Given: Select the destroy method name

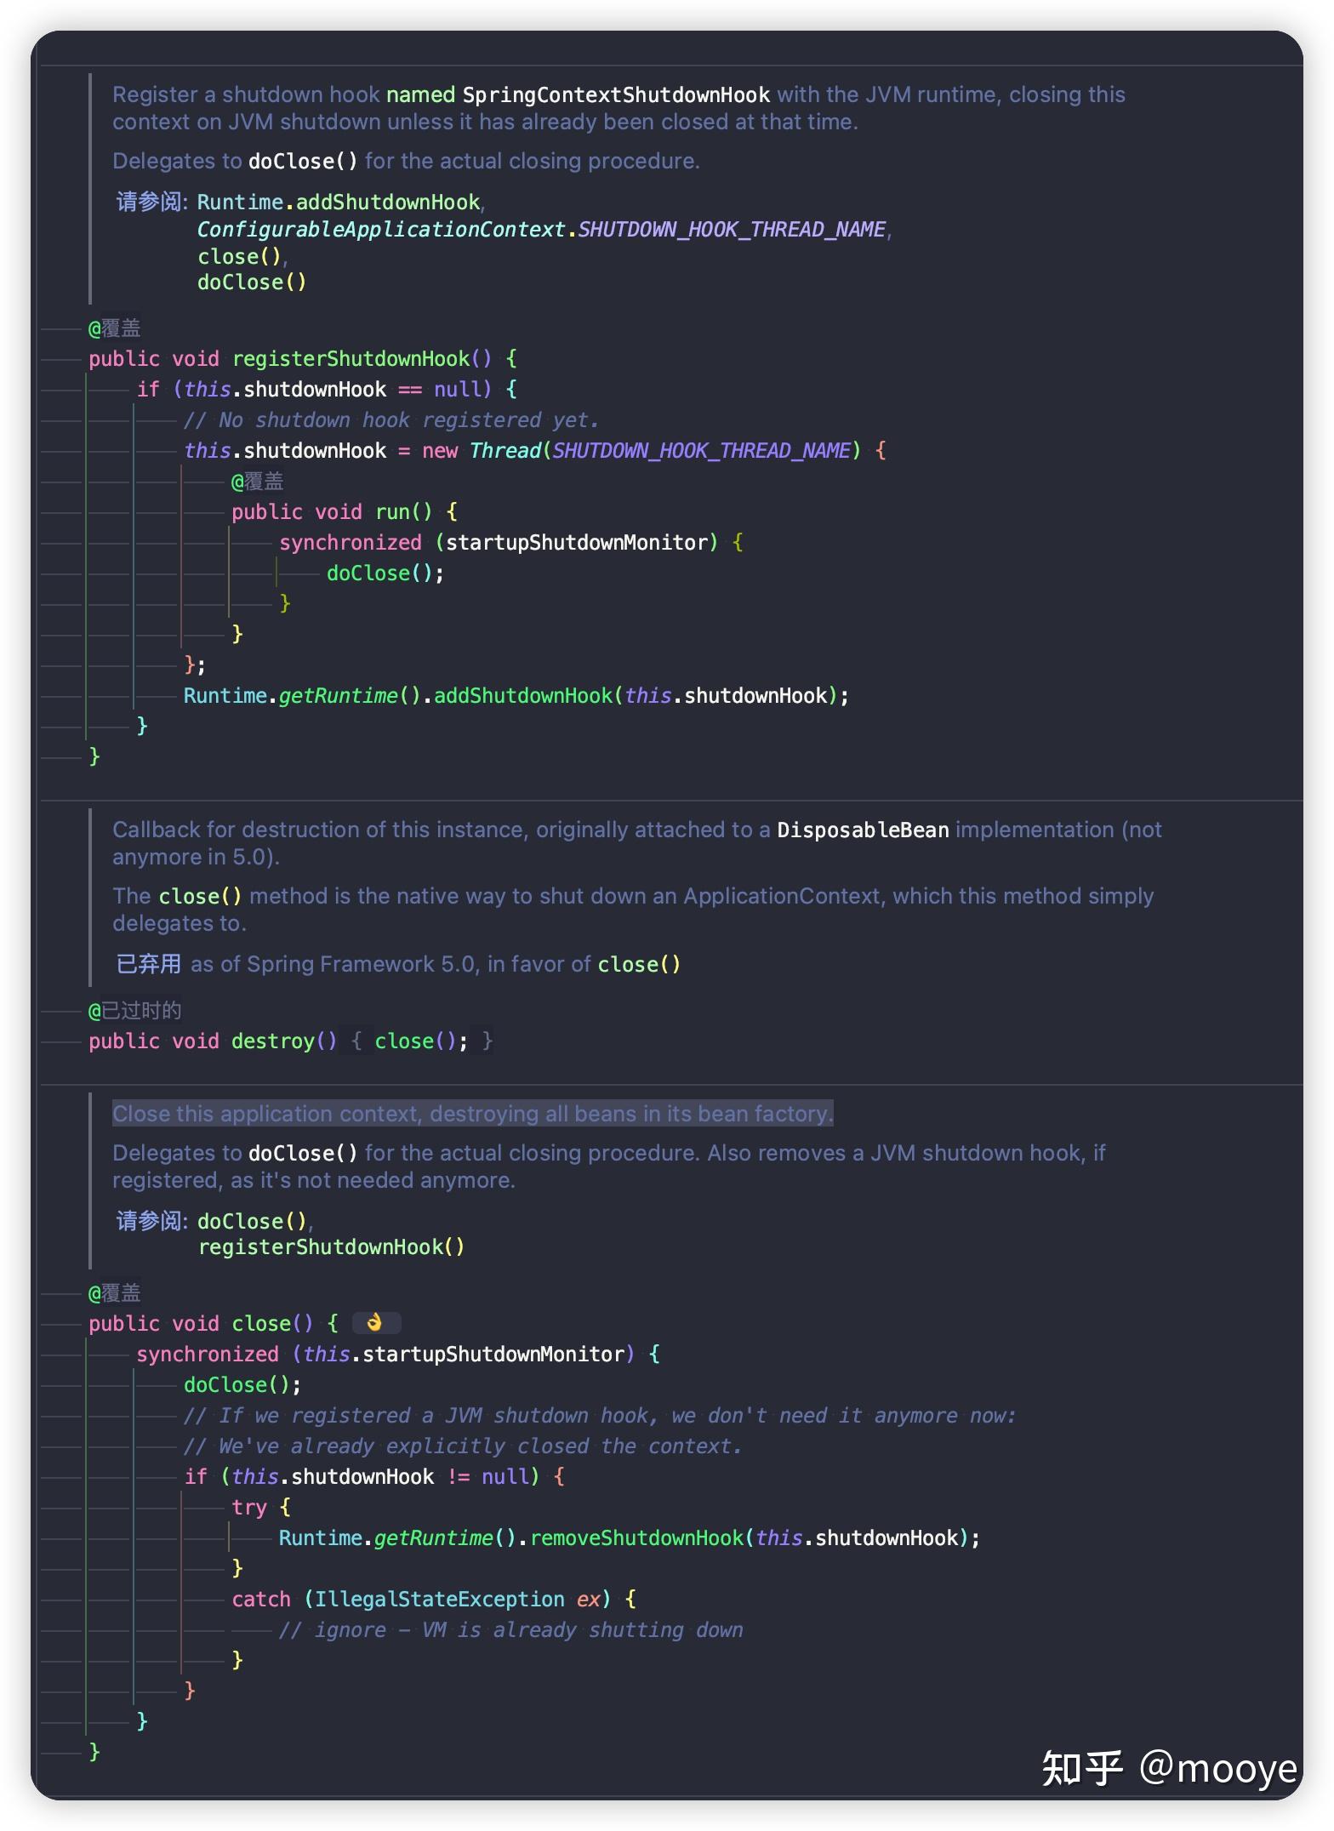Looking at the screenshot, I should [273, 1041].
